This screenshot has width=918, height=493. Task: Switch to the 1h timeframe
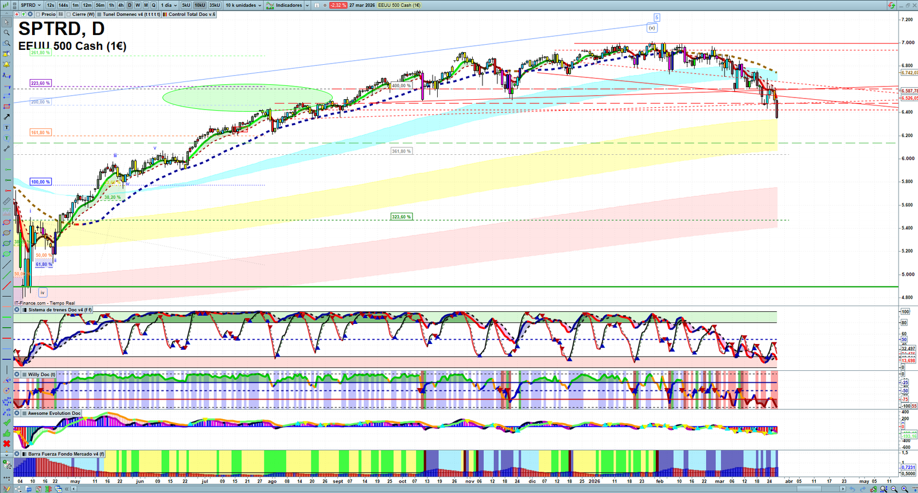pos(111,5)
